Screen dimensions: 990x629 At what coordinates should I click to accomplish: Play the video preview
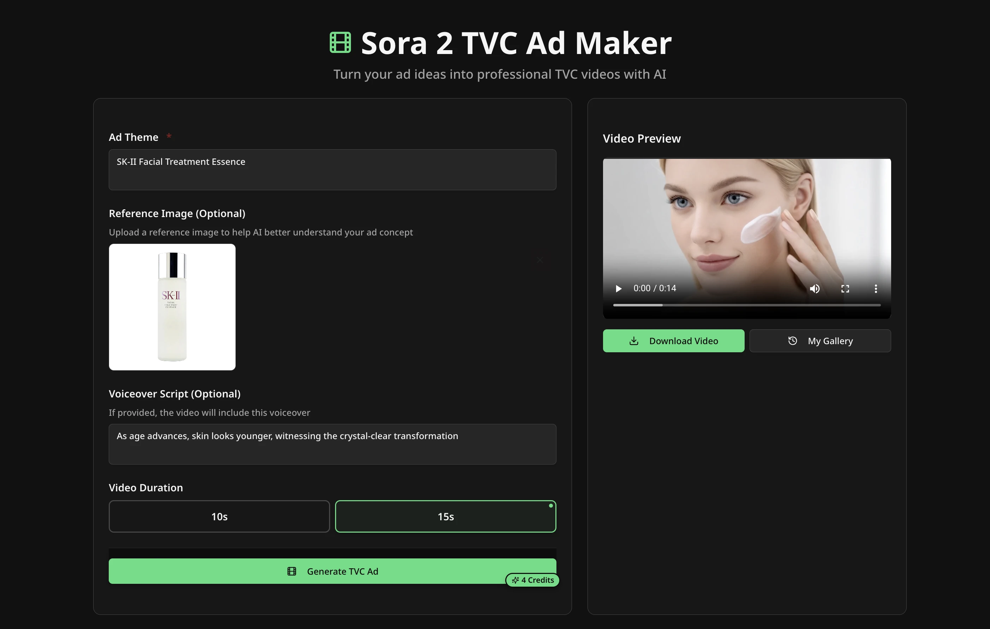tap(618, 289)
